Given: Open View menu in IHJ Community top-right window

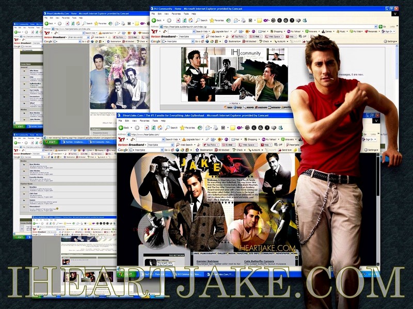Looking at the screenshot, I should pyautogui.click(x=166, y=14).
